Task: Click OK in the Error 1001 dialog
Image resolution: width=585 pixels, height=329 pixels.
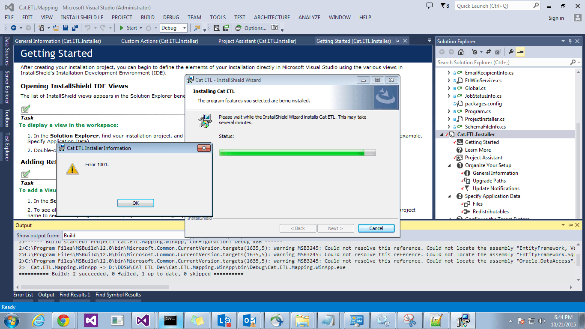Action: (x=135, y=203)
